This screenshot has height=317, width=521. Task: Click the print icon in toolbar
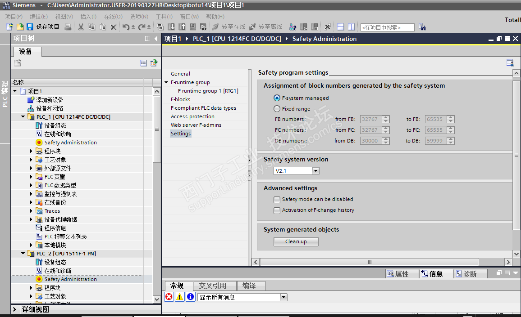point(68,27)
